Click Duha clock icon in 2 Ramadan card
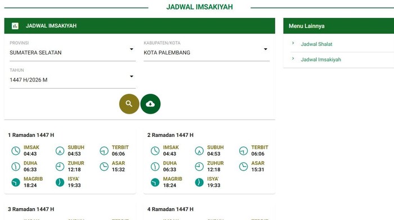The height and width of the screenshot is (220, 394). click(x=155, y=167)
